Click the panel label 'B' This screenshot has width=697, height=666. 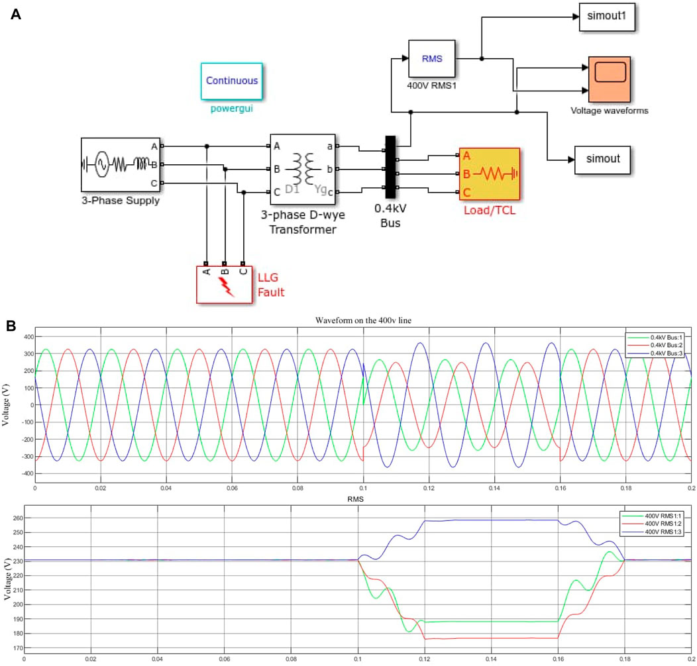pyautogui.click(x=11, y=326)
